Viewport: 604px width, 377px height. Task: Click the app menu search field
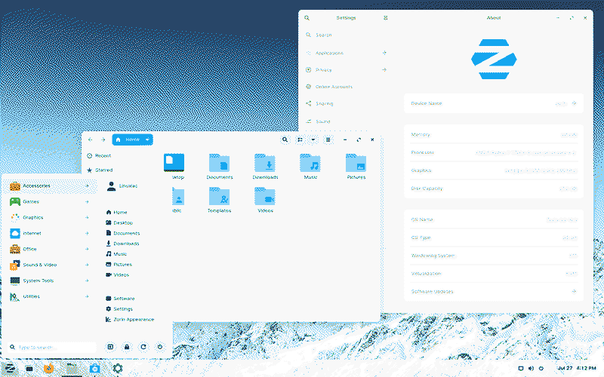click(x=52, y=348)
